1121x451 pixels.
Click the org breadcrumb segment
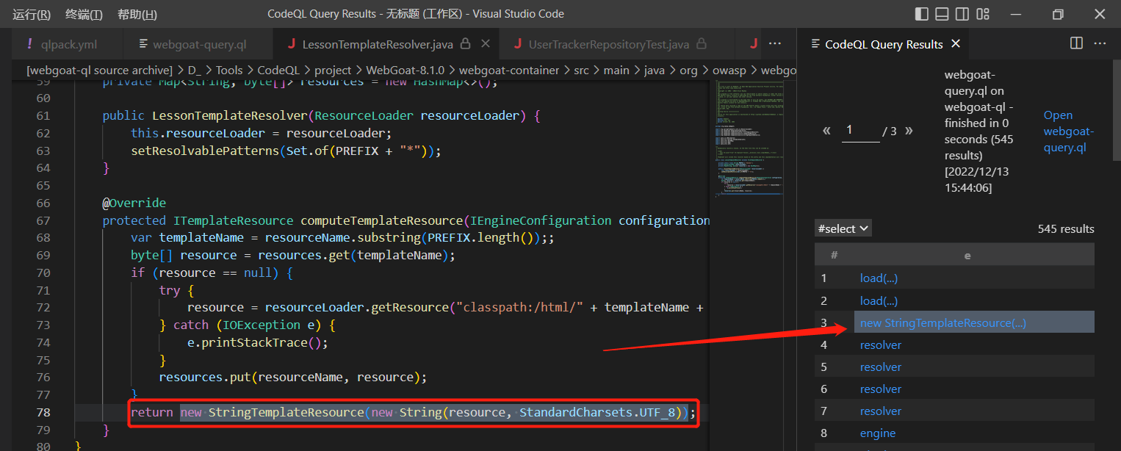(x=688, y=71)
